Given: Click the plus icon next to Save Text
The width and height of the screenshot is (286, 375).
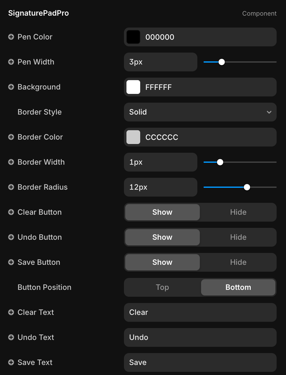Looking at the screenshot, I should [x=11, y=362].
